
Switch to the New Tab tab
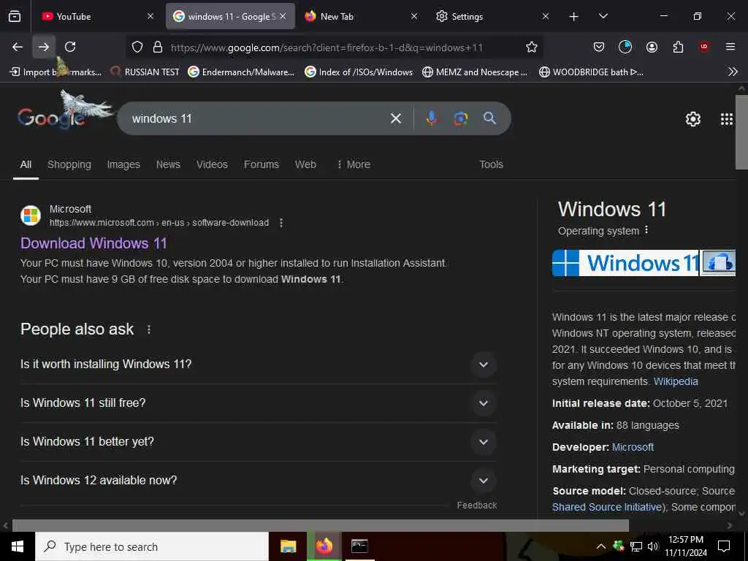click(361, 17)
